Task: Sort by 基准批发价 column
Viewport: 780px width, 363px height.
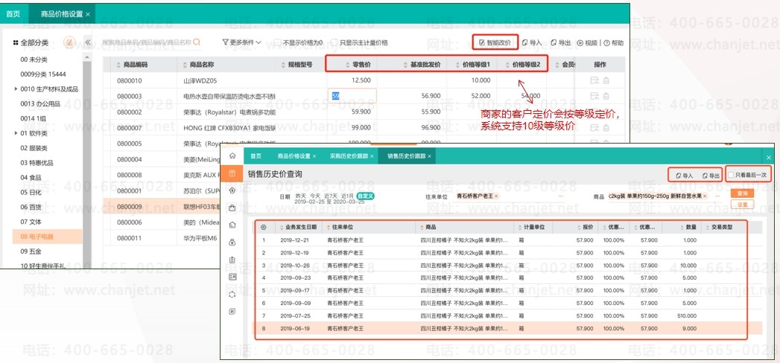Action: pyautogui.click(x=422, y=65)
